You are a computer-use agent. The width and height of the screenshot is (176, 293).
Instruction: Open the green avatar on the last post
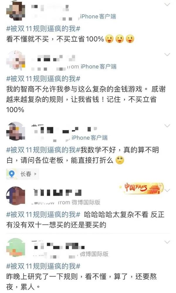[16, 247]
